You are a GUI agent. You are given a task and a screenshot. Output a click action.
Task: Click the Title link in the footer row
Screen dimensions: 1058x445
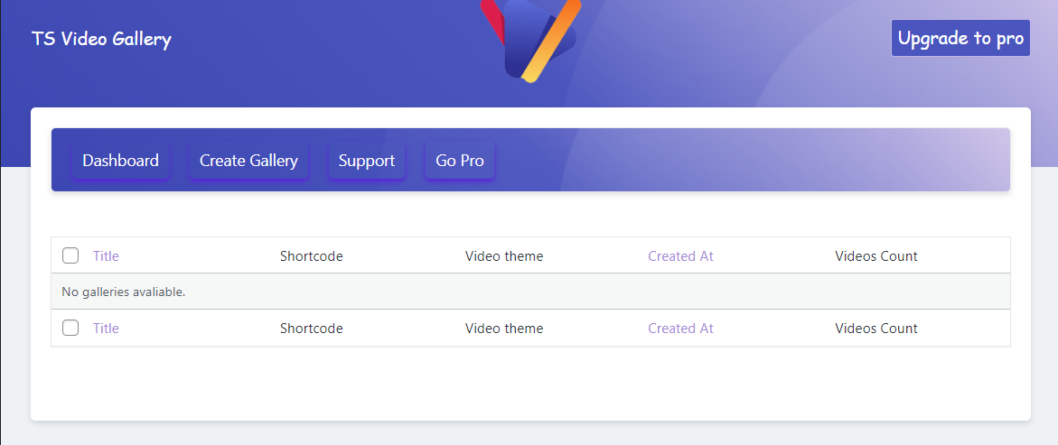point(106,329)
